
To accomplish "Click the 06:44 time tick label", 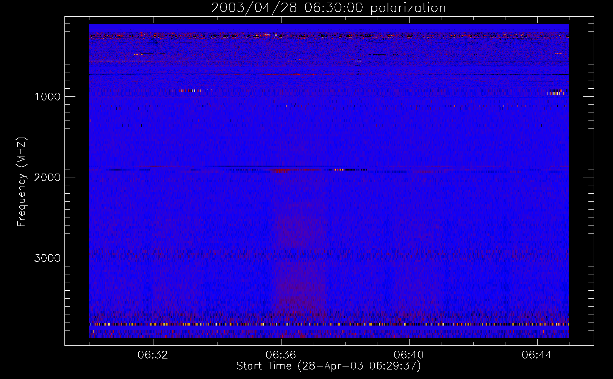I will tap(537, 355).
